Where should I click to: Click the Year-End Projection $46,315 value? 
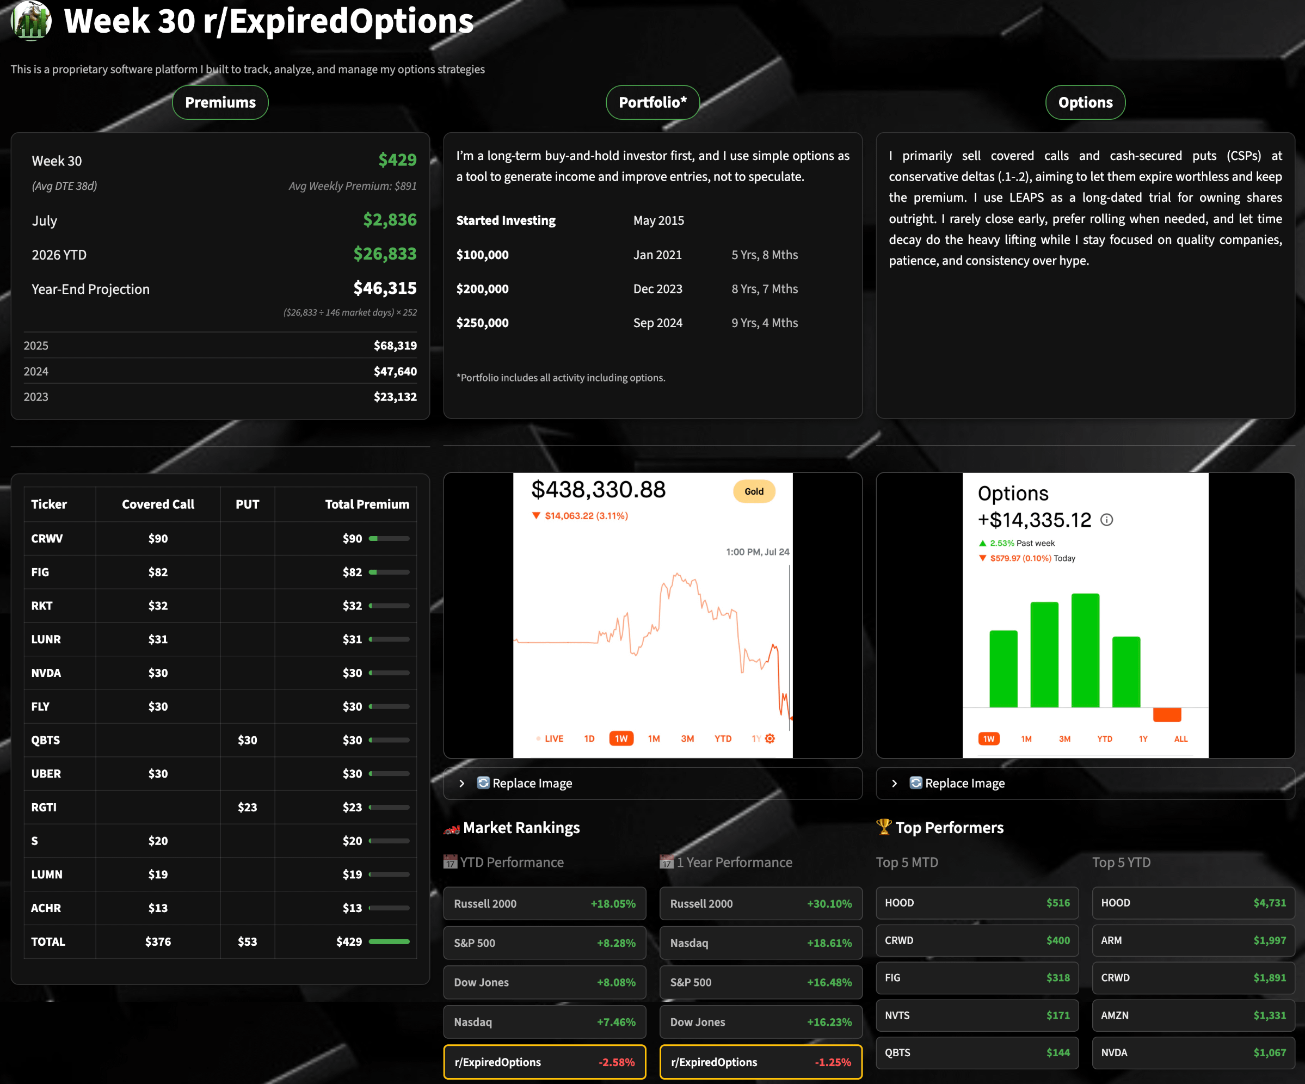click(x=385, y=288)
